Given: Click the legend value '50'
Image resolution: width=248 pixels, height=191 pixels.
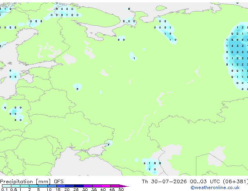Looking at the screenshot, I should (x=121, y=189).
